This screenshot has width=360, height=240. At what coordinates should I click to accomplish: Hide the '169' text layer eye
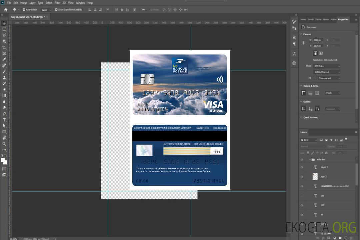pos(302,205)
